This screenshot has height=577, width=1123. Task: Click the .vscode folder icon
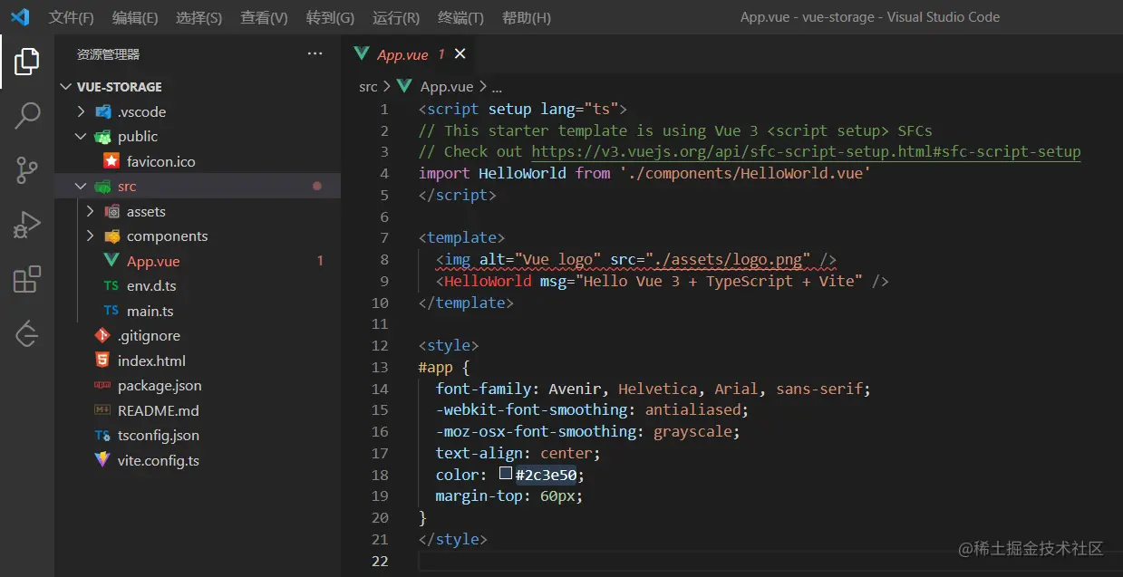tap(102, 111)
